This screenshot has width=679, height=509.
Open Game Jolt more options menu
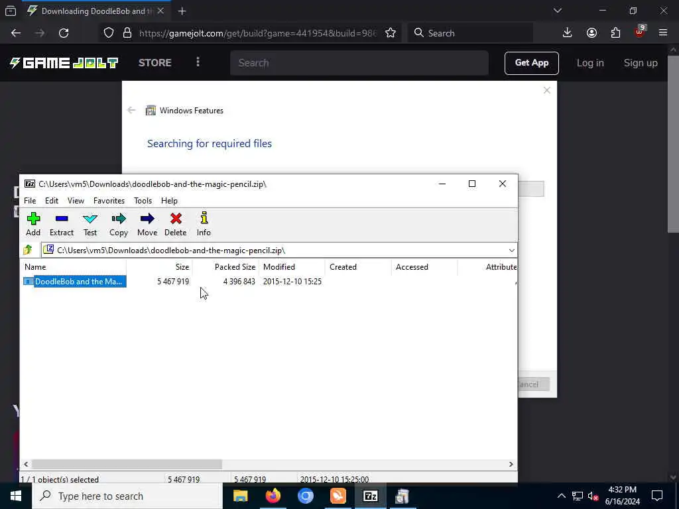(198, 62)
